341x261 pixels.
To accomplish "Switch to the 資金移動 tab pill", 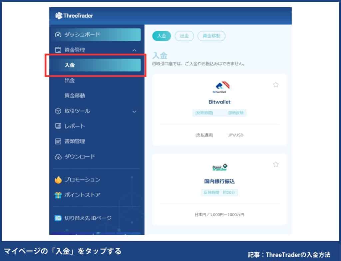I will tap(211, 36).
